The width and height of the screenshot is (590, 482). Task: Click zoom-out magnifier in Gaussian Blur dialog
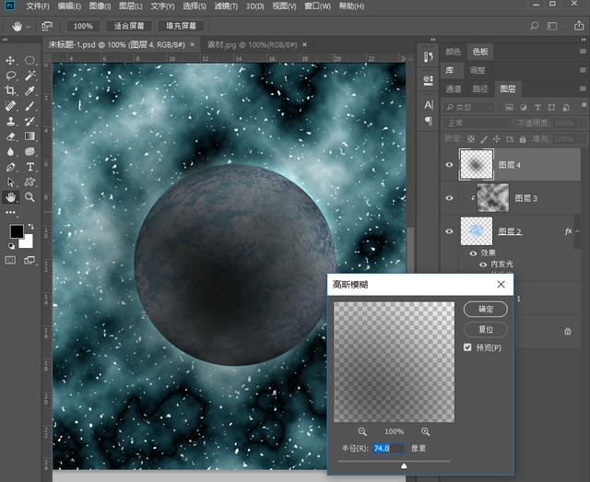click(x=362, y=431)
